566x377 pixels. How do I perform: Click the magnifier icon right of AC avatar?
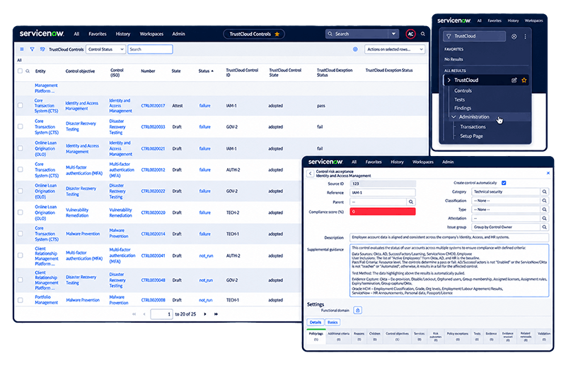(422, 34)
